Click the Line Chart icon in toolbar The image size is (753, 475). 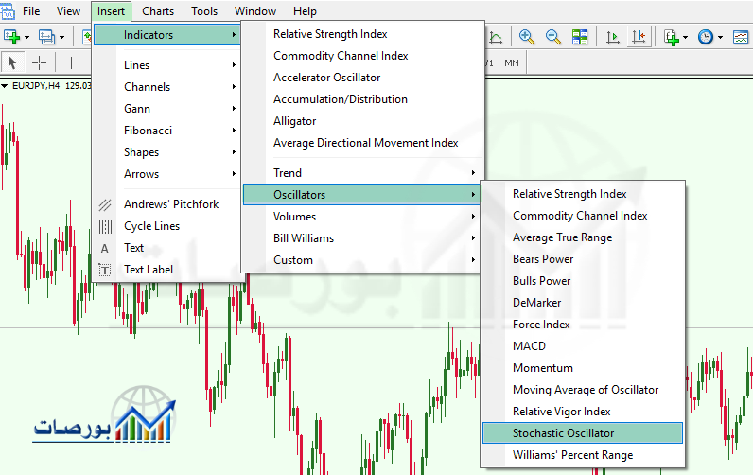496,37
